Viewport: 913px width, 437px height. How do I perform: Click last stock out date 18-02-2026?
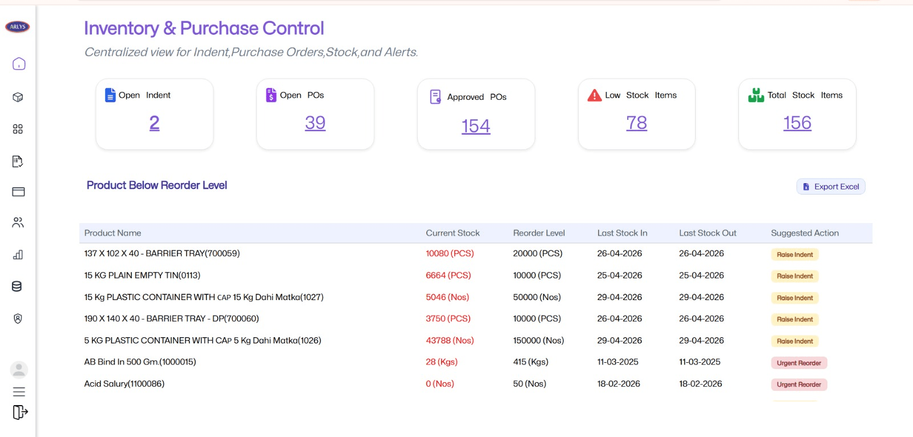(700, 383)
